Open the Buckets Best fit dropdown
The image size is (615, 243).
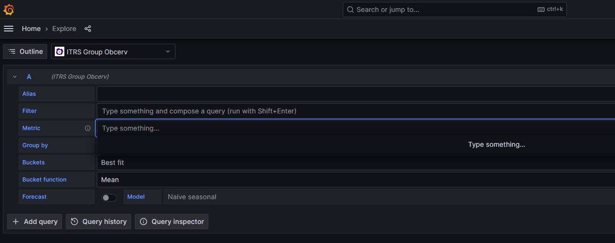coord(356,162)
